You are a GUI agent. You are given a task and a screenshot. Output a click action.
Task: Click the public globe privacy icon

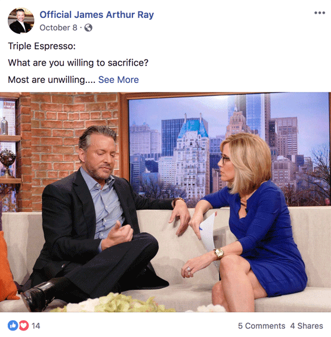(88, 27)
